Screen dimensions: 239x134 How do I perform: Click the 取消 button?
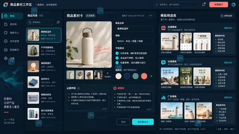(x=123, y=122)
